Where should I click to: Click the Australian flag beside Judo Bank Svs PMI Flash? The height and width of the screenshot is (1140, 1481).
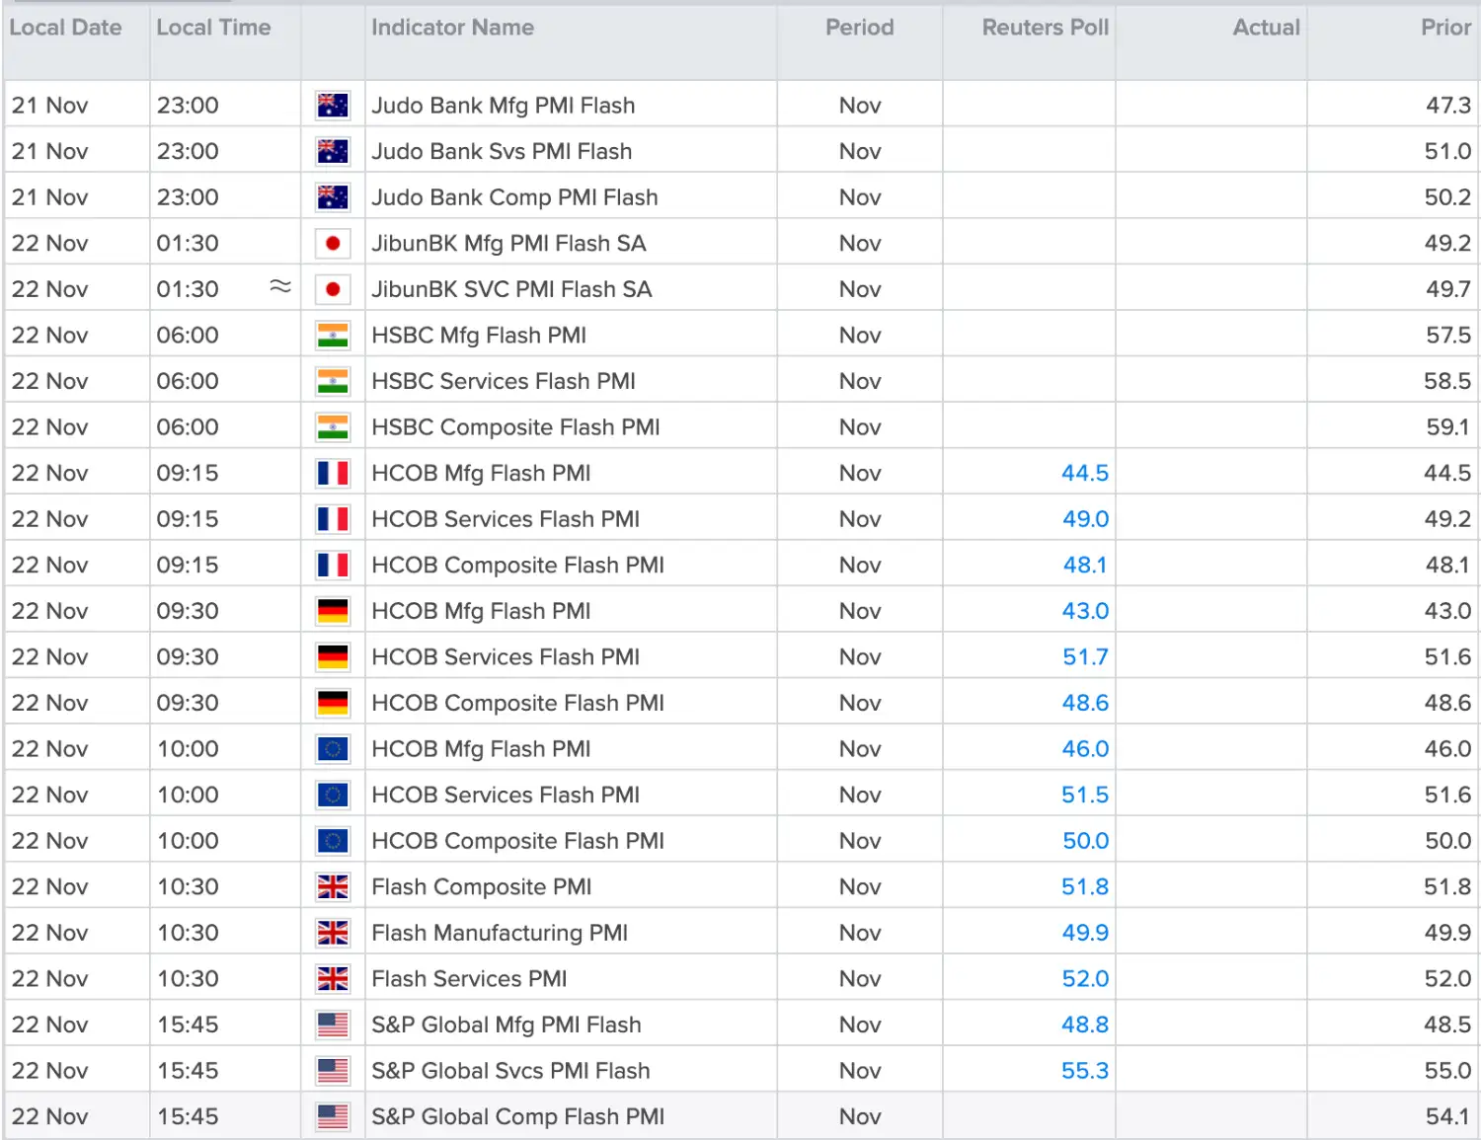tap(333, 151)
